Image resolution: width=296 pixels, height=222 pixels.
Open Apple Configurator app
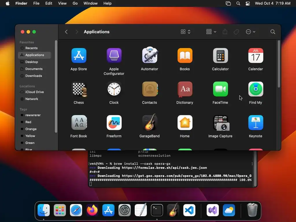click(x=114, y=55)
